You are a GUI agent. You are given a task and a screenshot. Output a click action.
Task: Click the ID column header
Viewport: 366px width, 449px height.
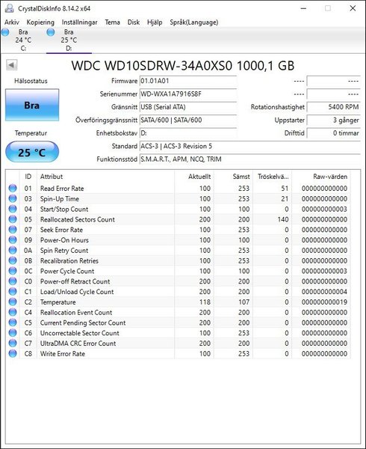pos(28,177)
